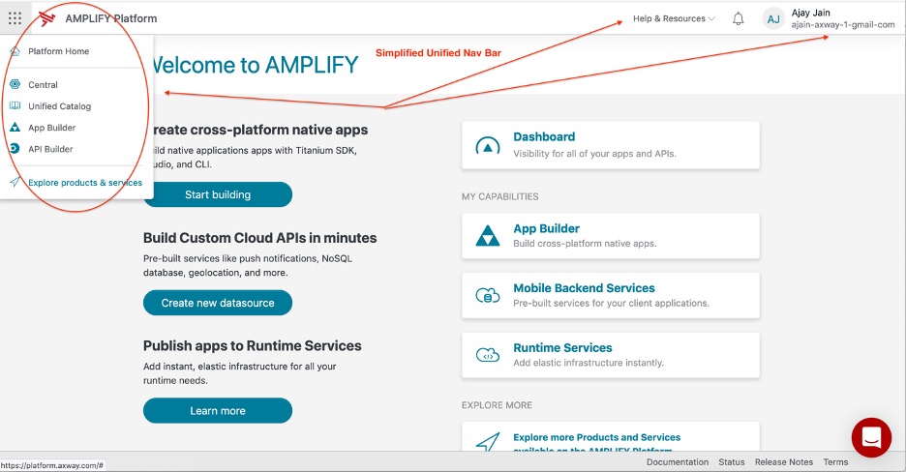Open the Documentation footer link
Image resolution: width=906 pixels, height=472 pixels.
(678, 462)
